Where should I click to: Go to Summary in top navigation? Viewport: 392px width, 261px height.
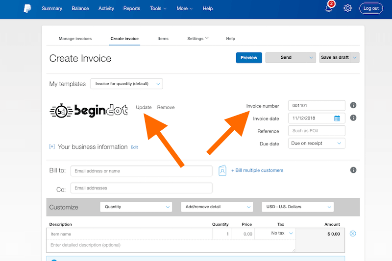pos(52,8)
